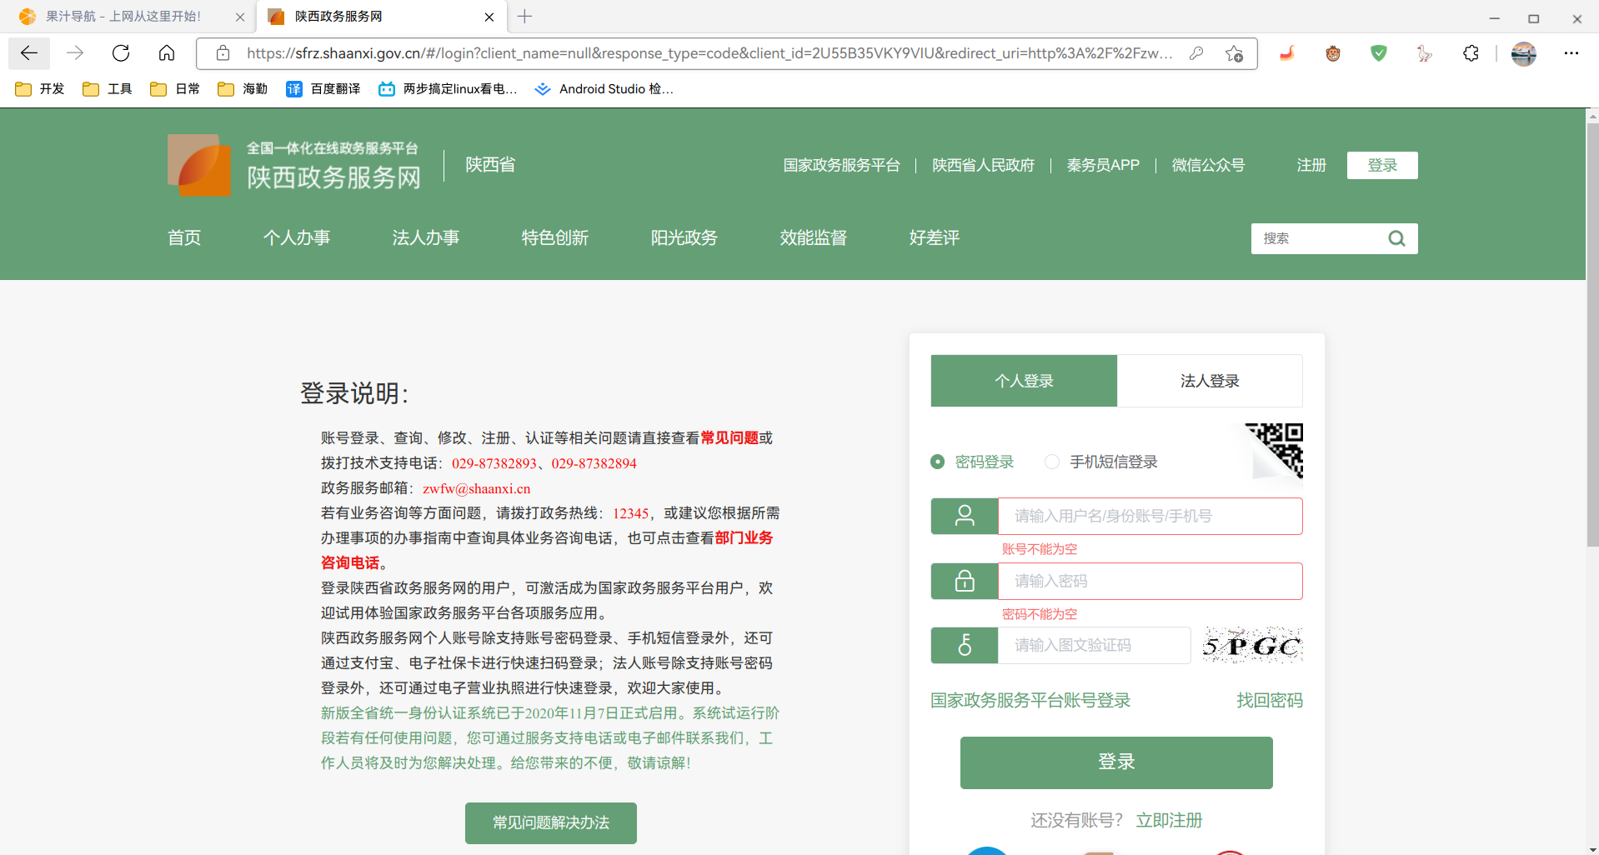Viewport: 1599px width, 855px height.
Task: Open the 百度翻译 bookmark
Action: point(323,88)
